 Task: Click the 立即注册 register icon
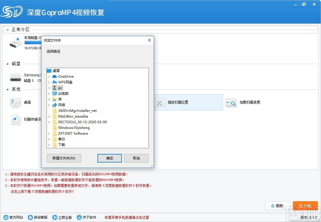tap(55, 217)
